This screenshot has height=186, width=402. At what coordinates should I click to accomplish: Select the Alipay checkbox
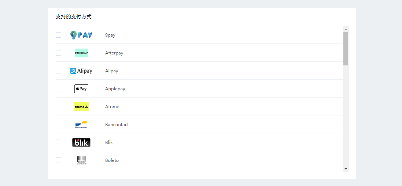pyautogui.click(x=59, y=71)
